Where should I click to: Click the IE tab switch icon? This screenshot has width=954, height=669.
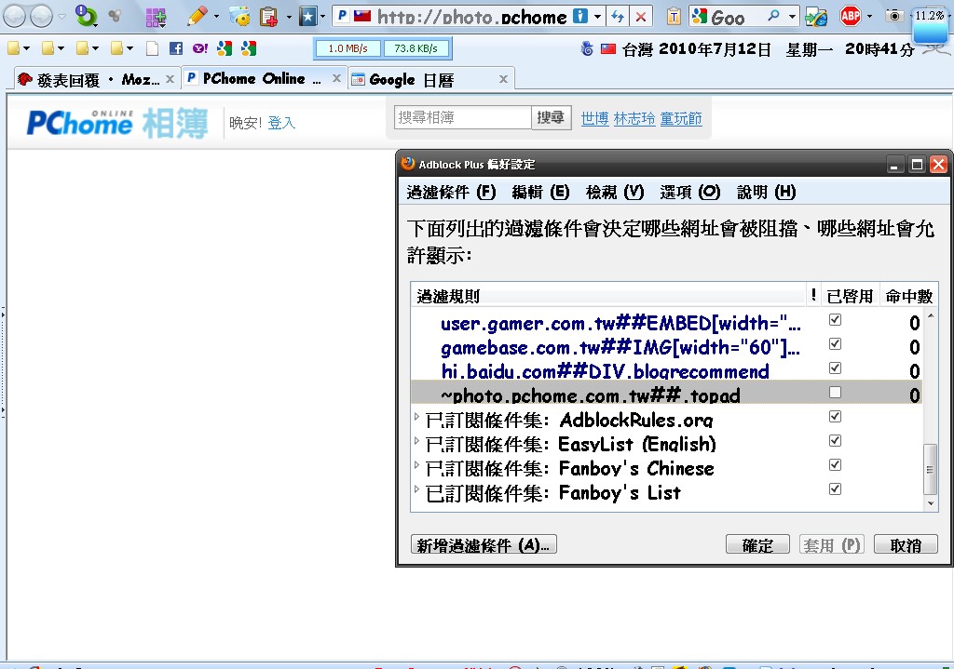coord(816,17)
